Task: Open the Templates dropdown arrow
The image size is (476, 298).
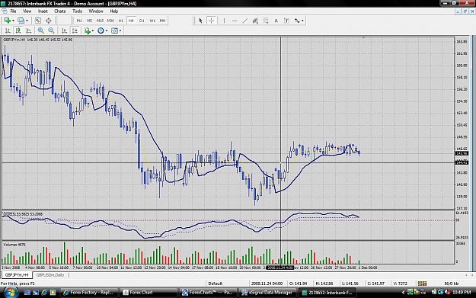Action: pyautogui.click(x=120, y=30)
